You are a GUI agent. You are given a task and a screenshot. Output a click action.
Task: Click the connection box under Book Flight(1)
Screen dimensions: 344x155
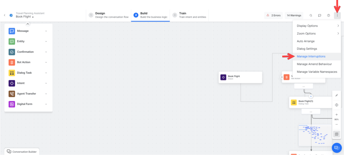pos(311,112)
